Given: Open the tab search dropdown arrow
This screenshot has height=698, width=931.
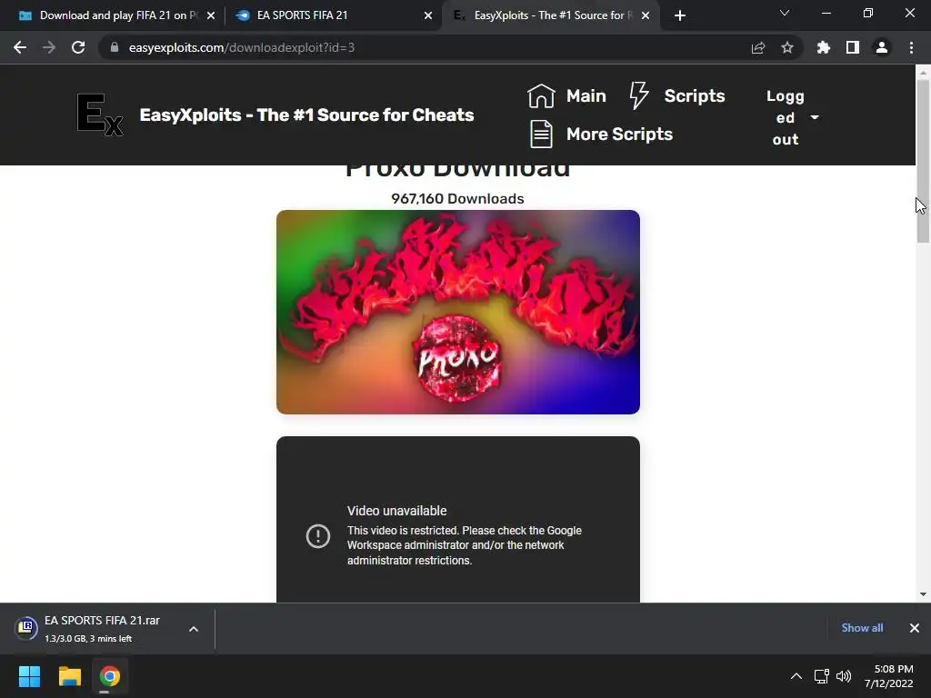Looking at the screenshot, I should tap(785, 13).
